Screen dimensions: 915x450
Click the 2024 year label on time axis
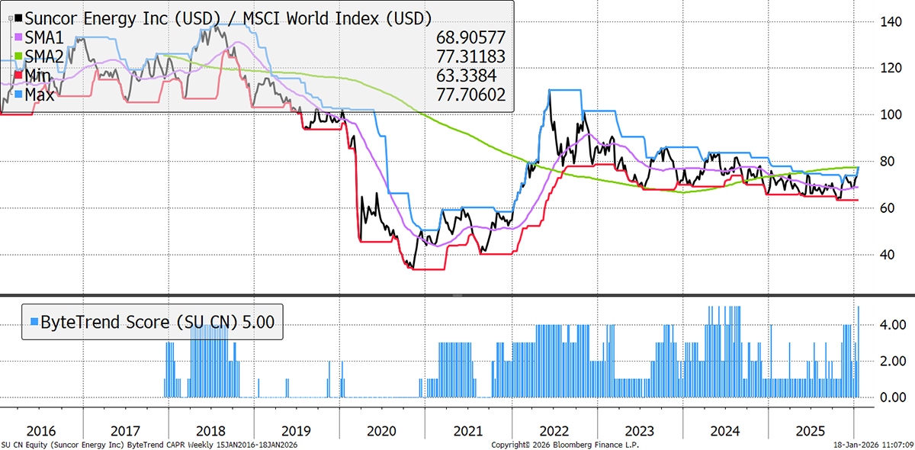(724, 430)
